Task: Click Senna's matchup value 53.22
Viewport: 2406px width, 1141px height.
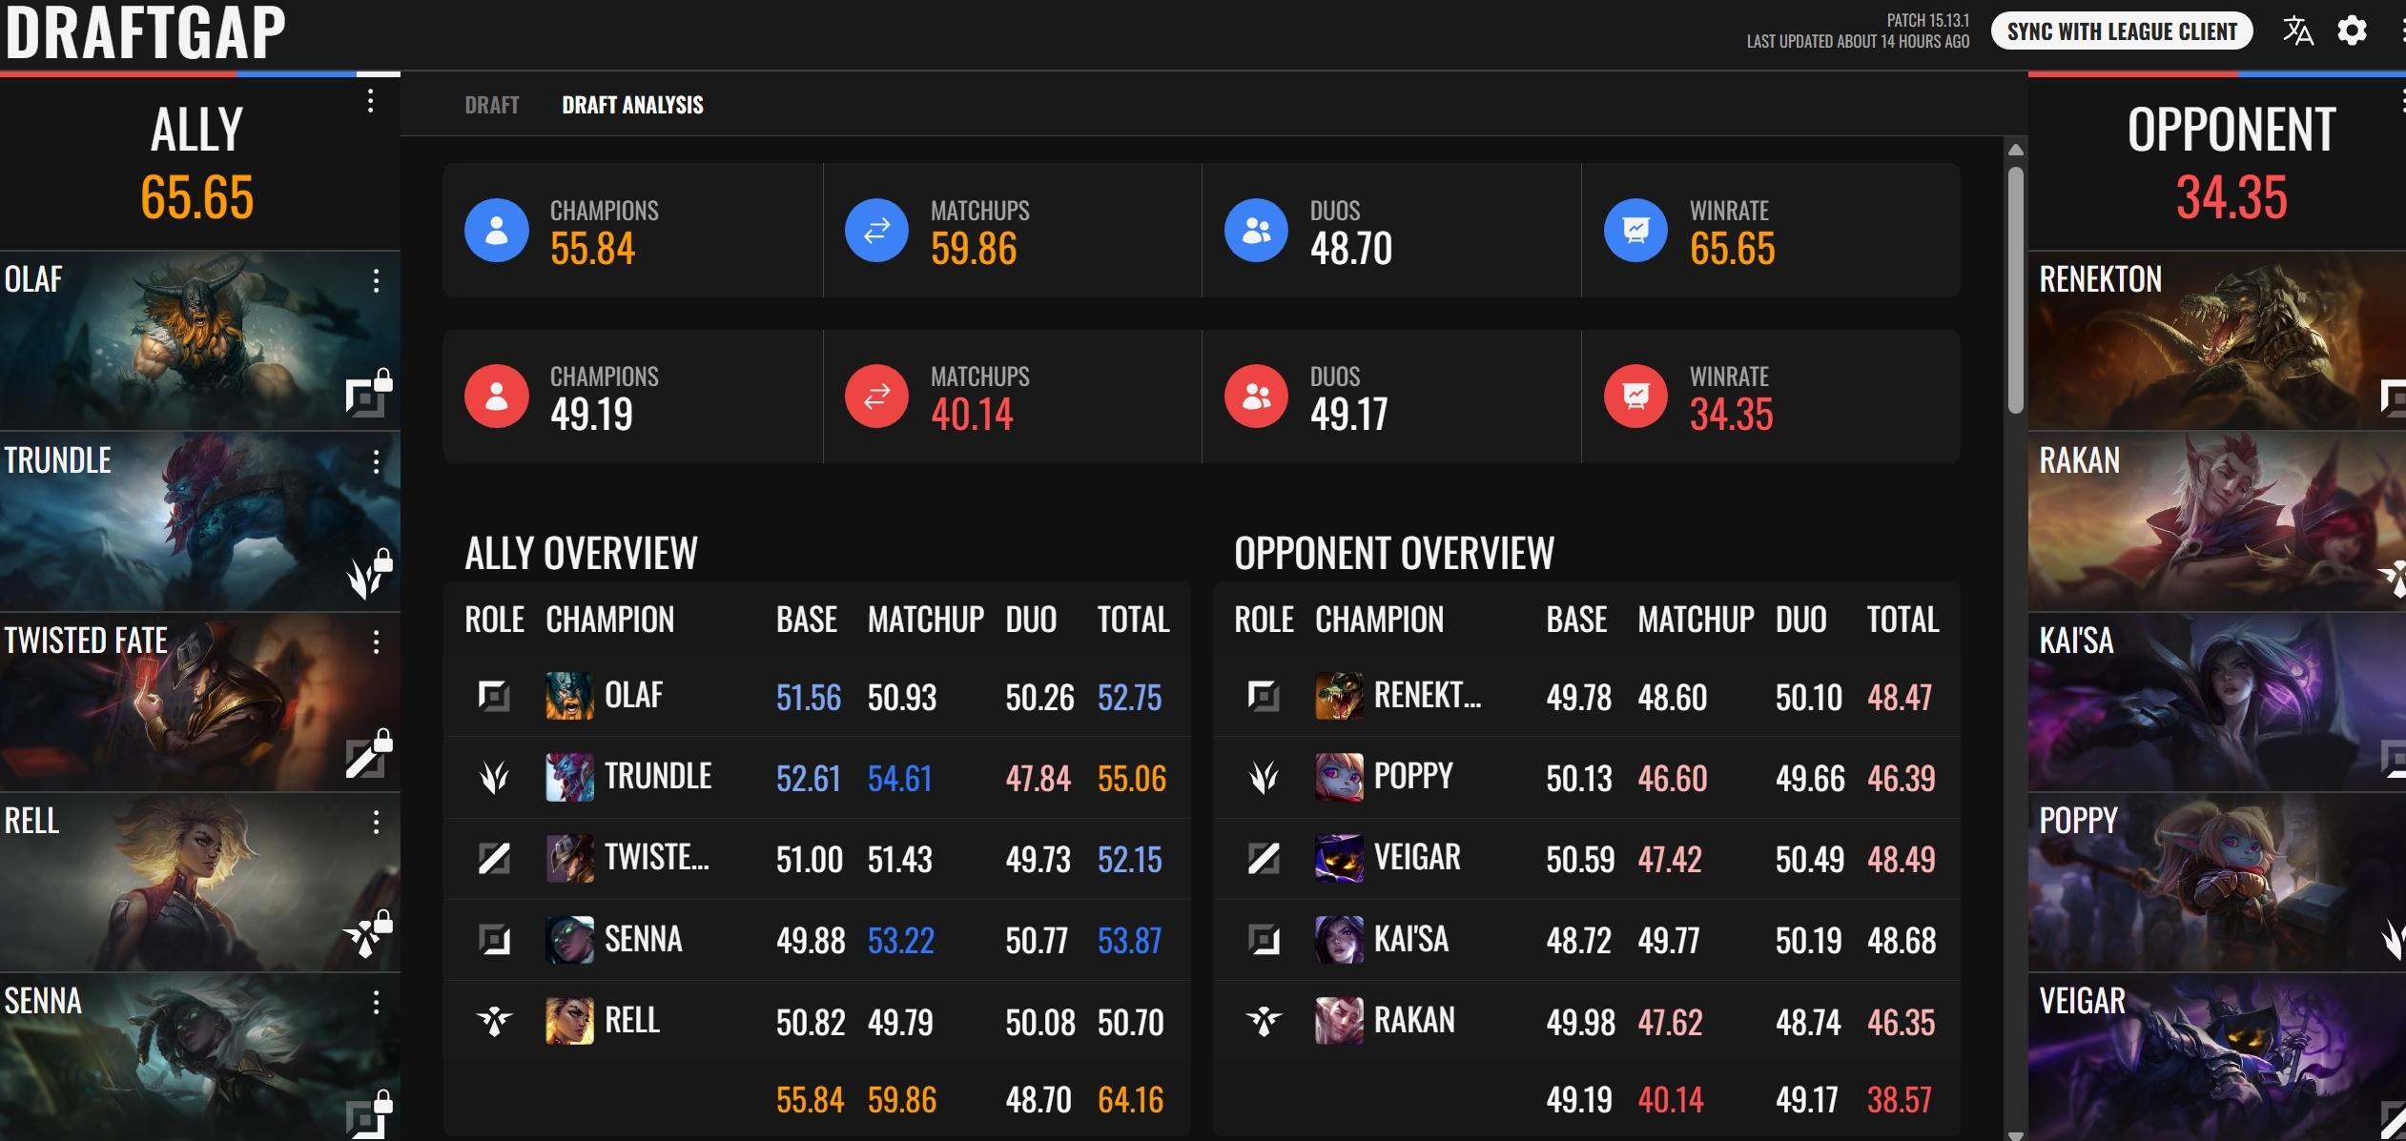Action: [900, 942]
